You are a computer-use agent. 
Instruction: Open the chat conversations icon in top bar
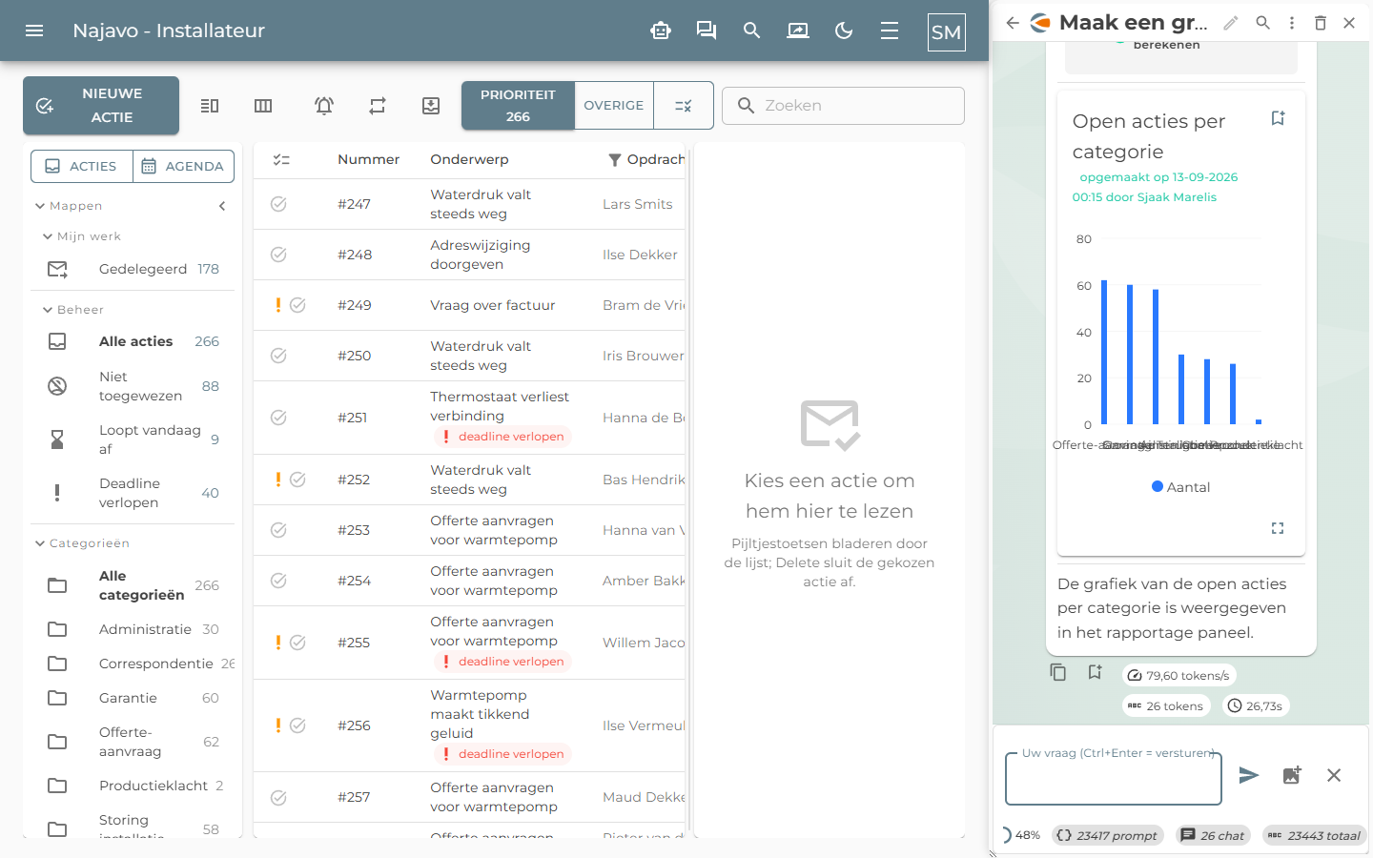(707, 31)
